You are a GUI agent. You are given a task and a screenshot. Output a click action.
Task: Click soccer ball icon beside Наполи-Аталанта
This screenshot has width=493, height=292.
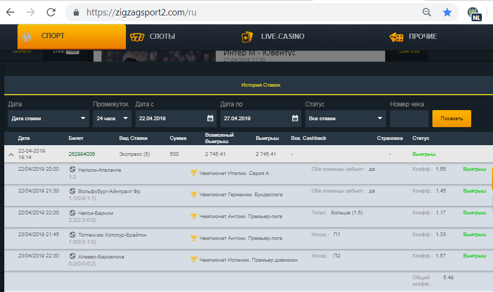point(72,170)
